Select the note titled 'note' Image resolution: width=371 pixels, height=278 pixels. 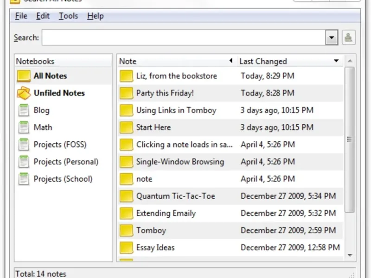[144, 179]
